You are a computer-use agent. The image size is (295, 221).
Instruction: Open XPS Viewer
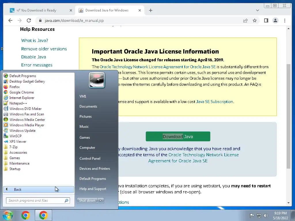(18, 142)
